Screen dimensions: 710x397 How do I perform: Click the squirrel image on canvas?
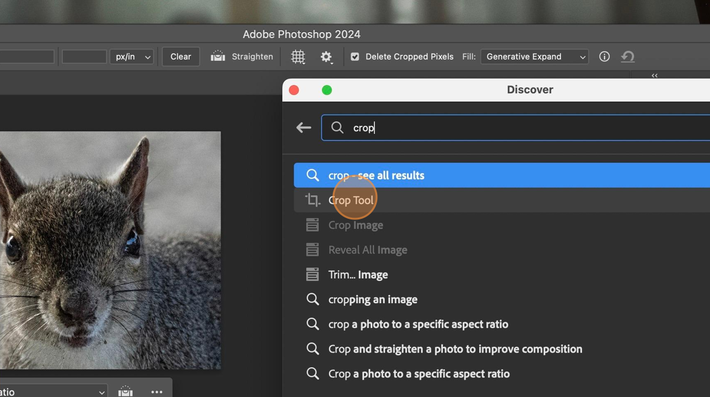110,250
